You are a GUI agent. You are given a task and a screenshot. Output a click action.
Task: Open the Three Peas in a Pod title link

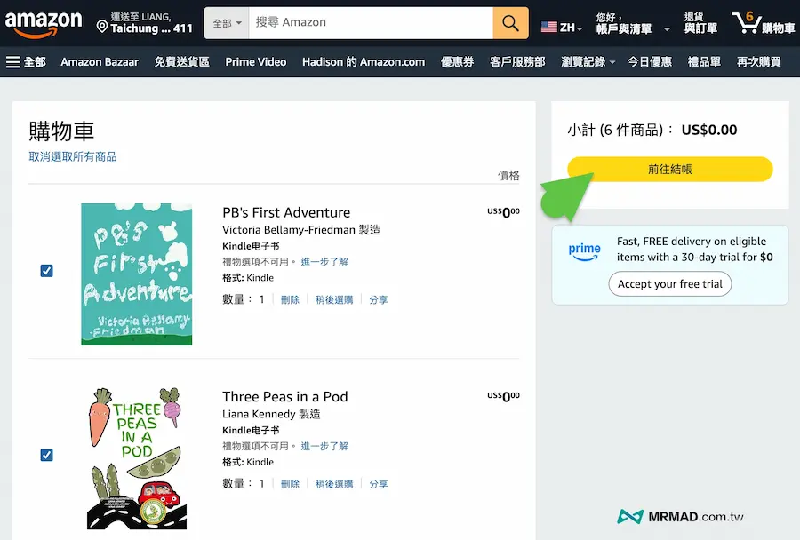click(x=285, y=397)
